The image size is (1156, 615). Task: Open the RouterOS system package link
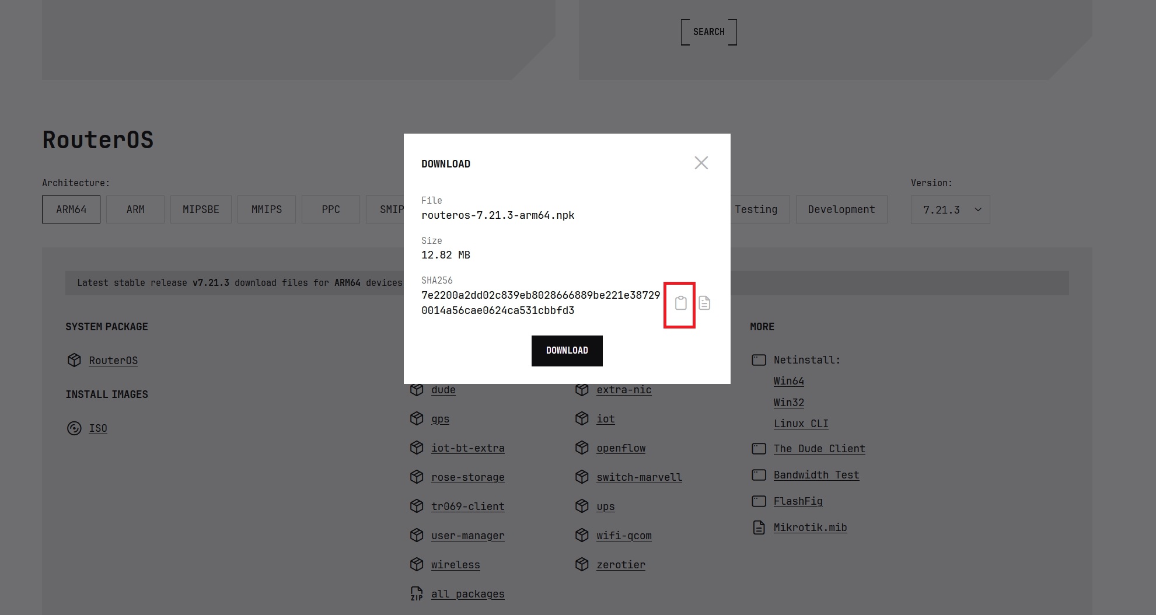click(x=113, y=361)
